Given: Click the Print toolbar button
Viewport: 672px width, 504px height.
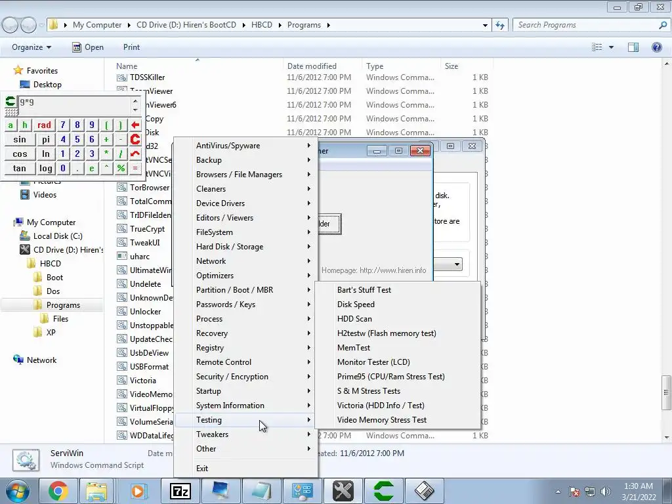Looking at the screenshot, I should [x=131, y=47].
